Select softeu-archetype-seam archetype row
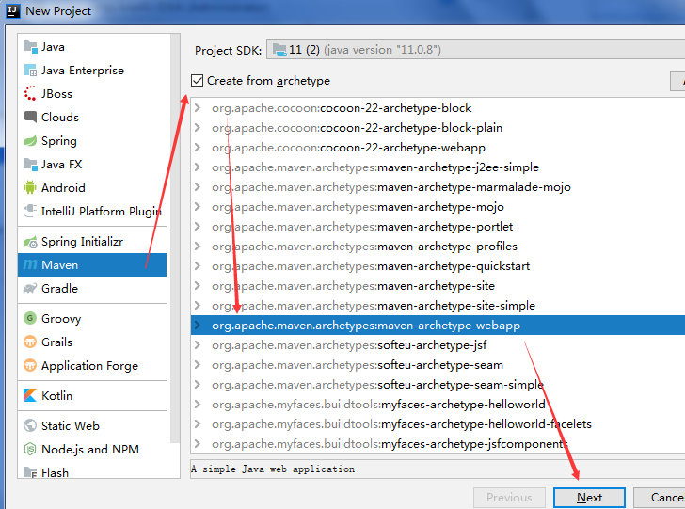Viewport: 685px width, 509px height. click(438, 365)
